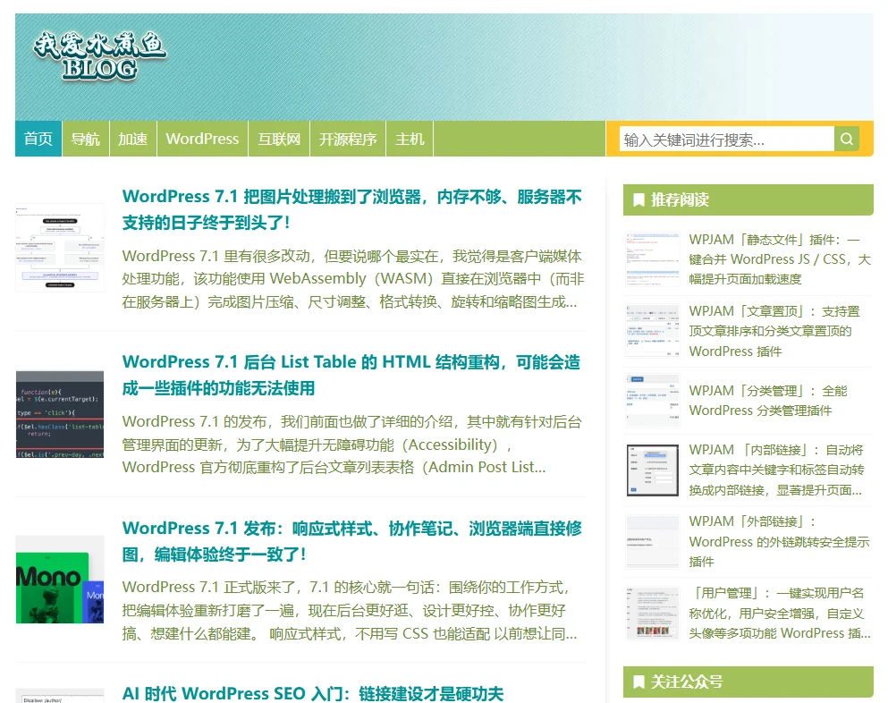This screenshot has height=703, width=888.
Task: Click thumbnail beside WPJAM「内部链接」item
Action: [x=653, y=470]
